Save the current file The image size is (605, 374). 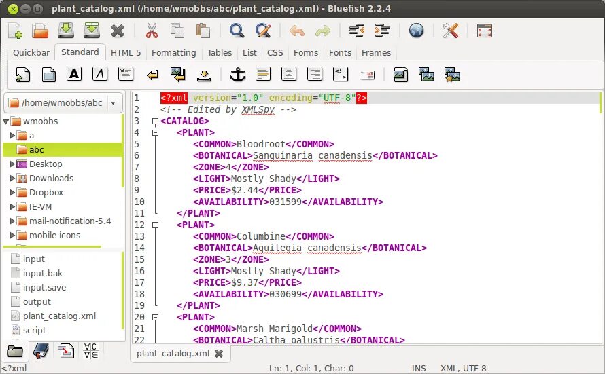pyautogui.click(x=66, y=31)
